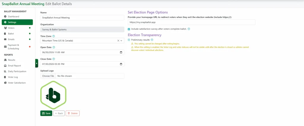This screenshot has width=304, height=126.
Task: Click the 'Election Transparency' heading
Action: (x=145, y=35)
